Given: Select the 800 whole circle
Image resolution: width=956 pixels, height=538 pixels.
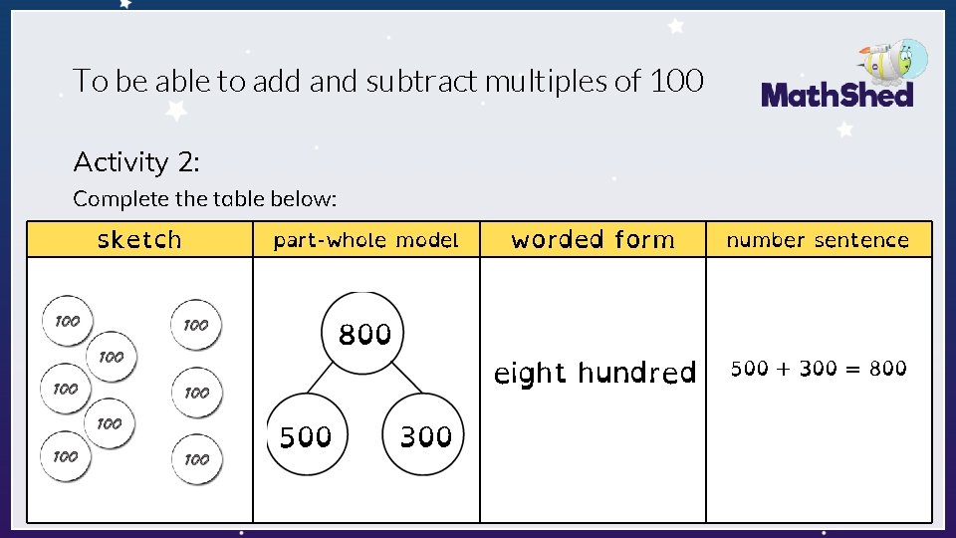Looking at the screenshot, I should (364, 333).
